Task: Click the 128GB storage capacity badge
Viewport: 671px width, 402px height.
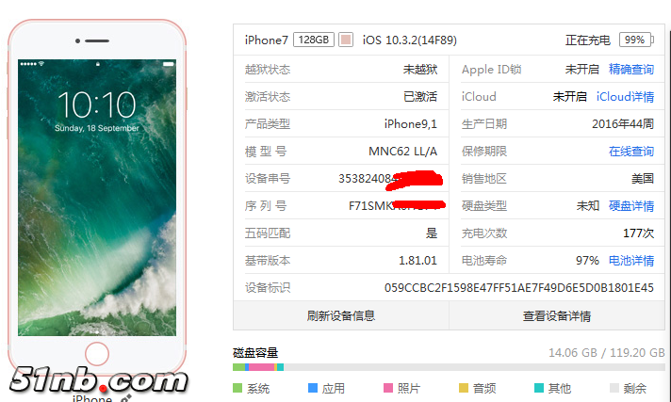Action: pyautogui.click(x=314, y=40)
